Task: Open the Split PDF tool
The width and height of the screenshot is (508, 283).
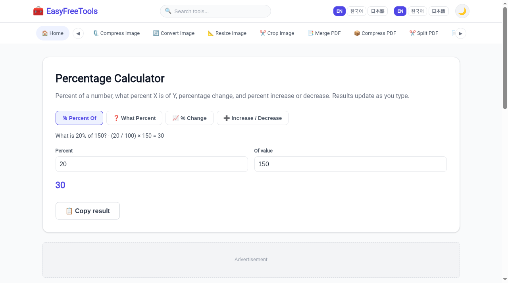Action: (424, 33)
